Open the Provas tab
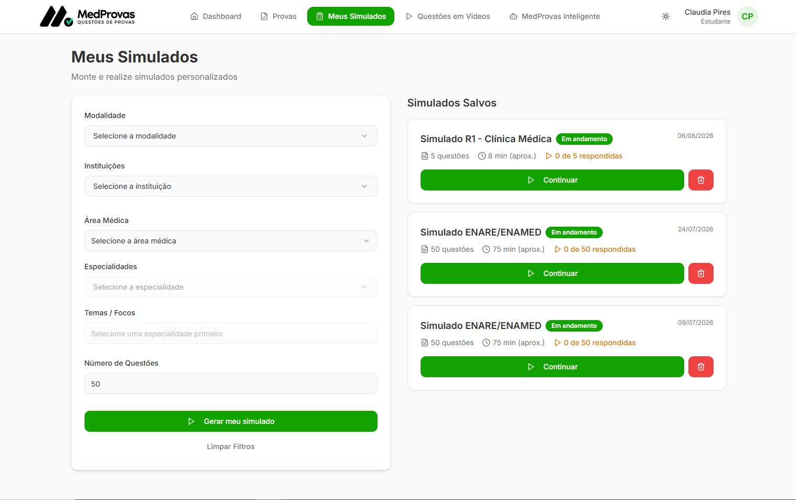 pyautogui.click(x=278, y=16)
